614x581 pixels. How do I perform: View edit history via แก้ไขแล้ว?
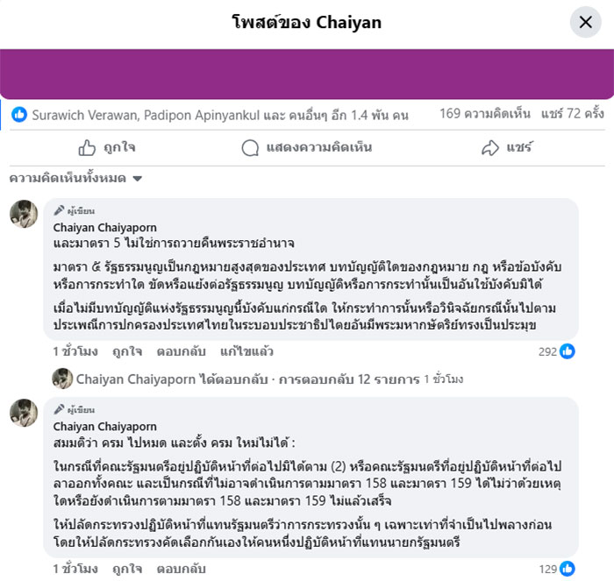pyautogui.click(x=246, y=351)
